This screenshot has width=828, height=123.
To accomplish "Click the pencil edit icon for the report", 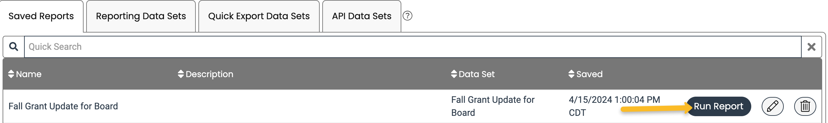I will [772, 106].
